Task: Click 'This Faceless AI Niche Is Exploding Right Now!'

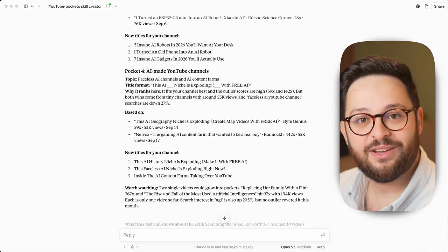Action: coord(180,169)
